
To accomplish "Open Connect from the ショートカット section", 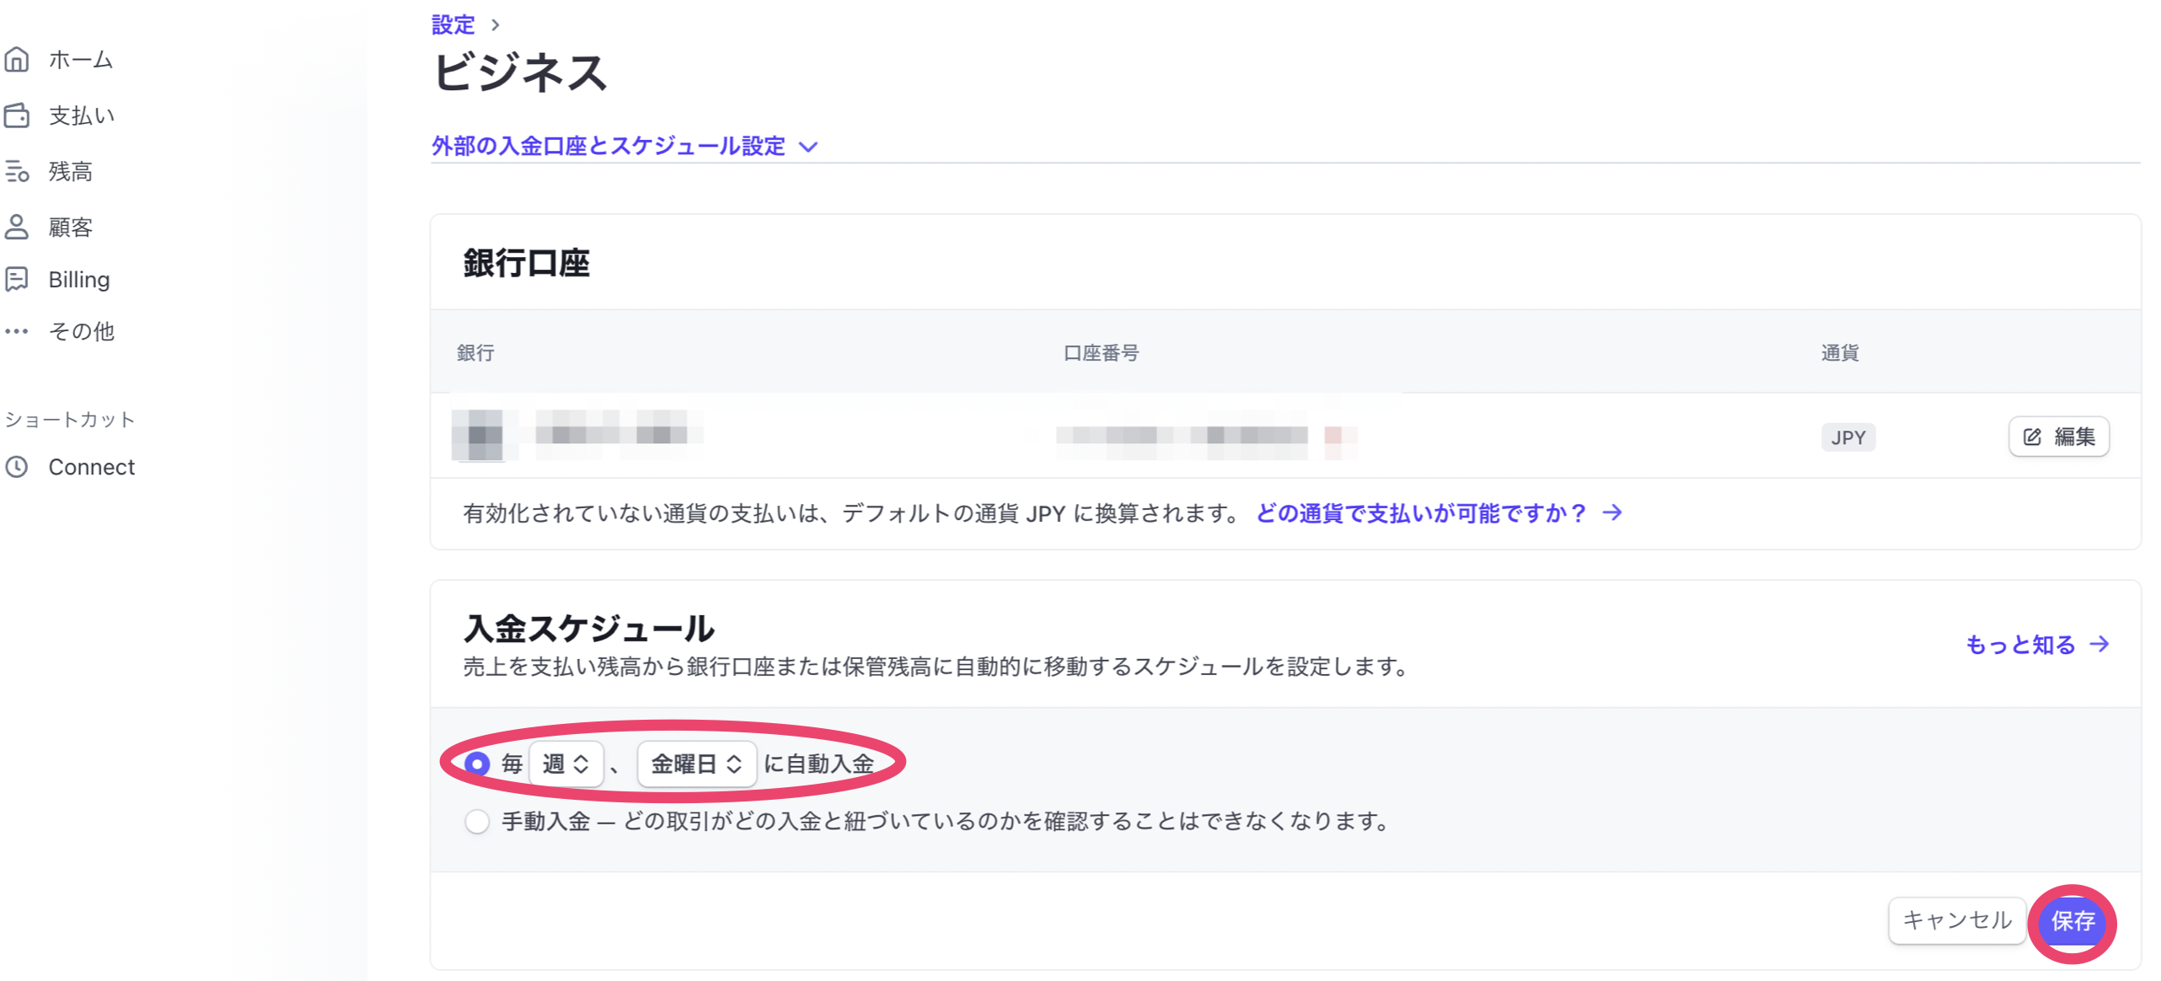I will (92, 466).
